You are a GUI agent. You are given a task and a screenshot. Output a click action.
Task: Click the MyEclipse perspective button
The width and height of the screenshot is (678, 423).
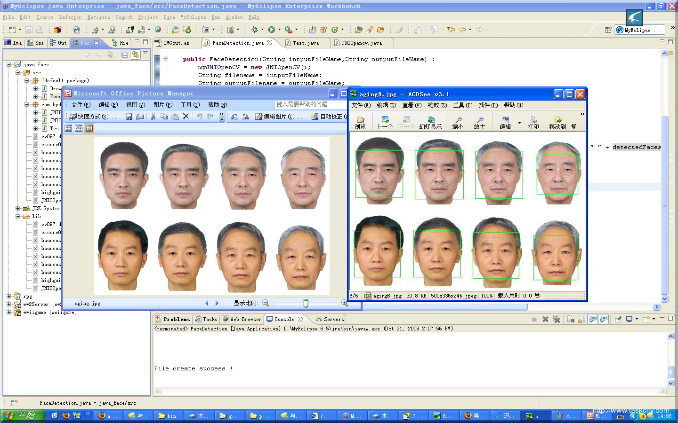[639, 30]
